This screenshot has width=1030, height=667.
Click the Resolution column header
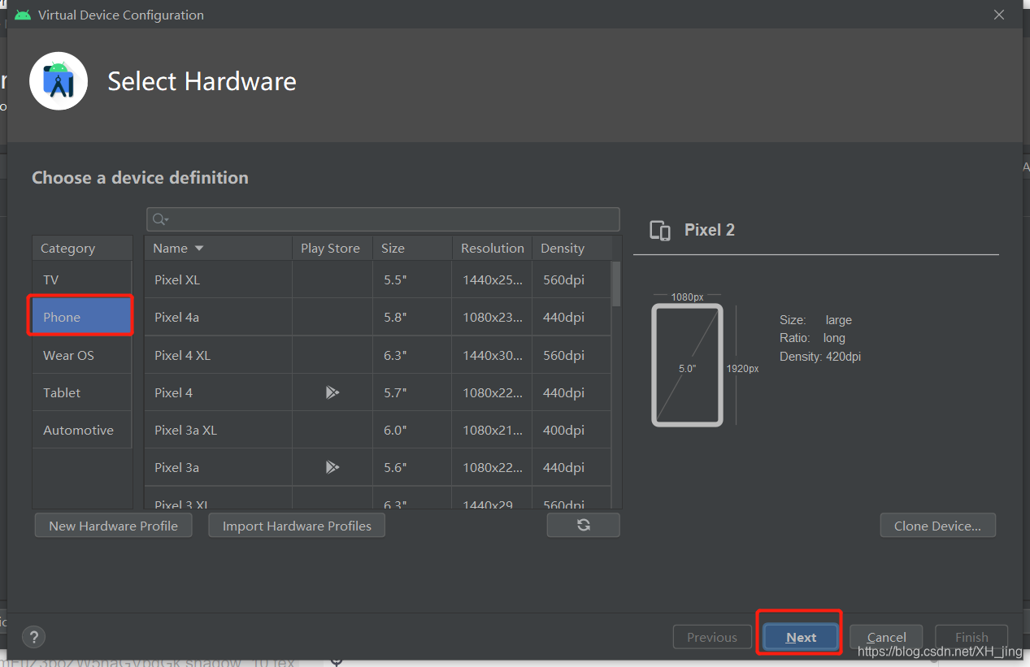click(493, 249)
